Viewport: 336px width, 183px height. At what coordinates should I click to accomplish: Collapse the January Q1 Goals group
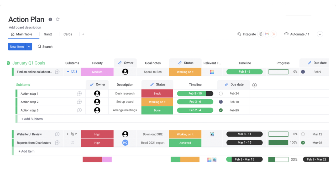8,63
